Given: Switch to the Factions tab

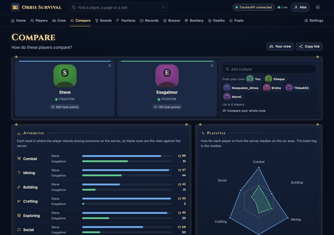Looking at the screenshot, I should [x=126, y=21].
